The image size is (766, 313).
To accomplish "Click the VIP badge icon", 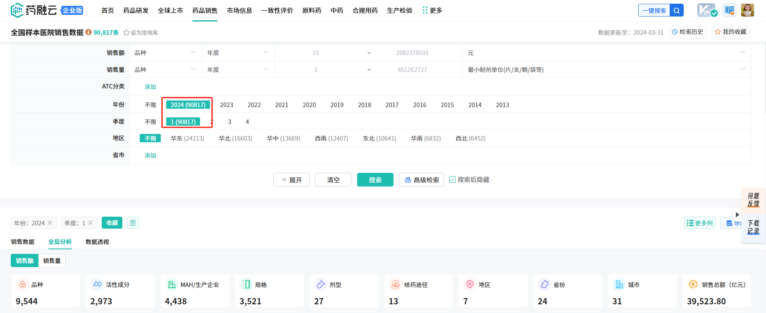I will click(x=707, y=10).
